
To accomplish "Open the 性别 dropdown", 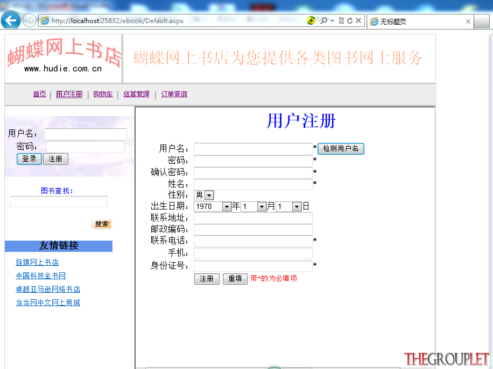I will (204, 195).
